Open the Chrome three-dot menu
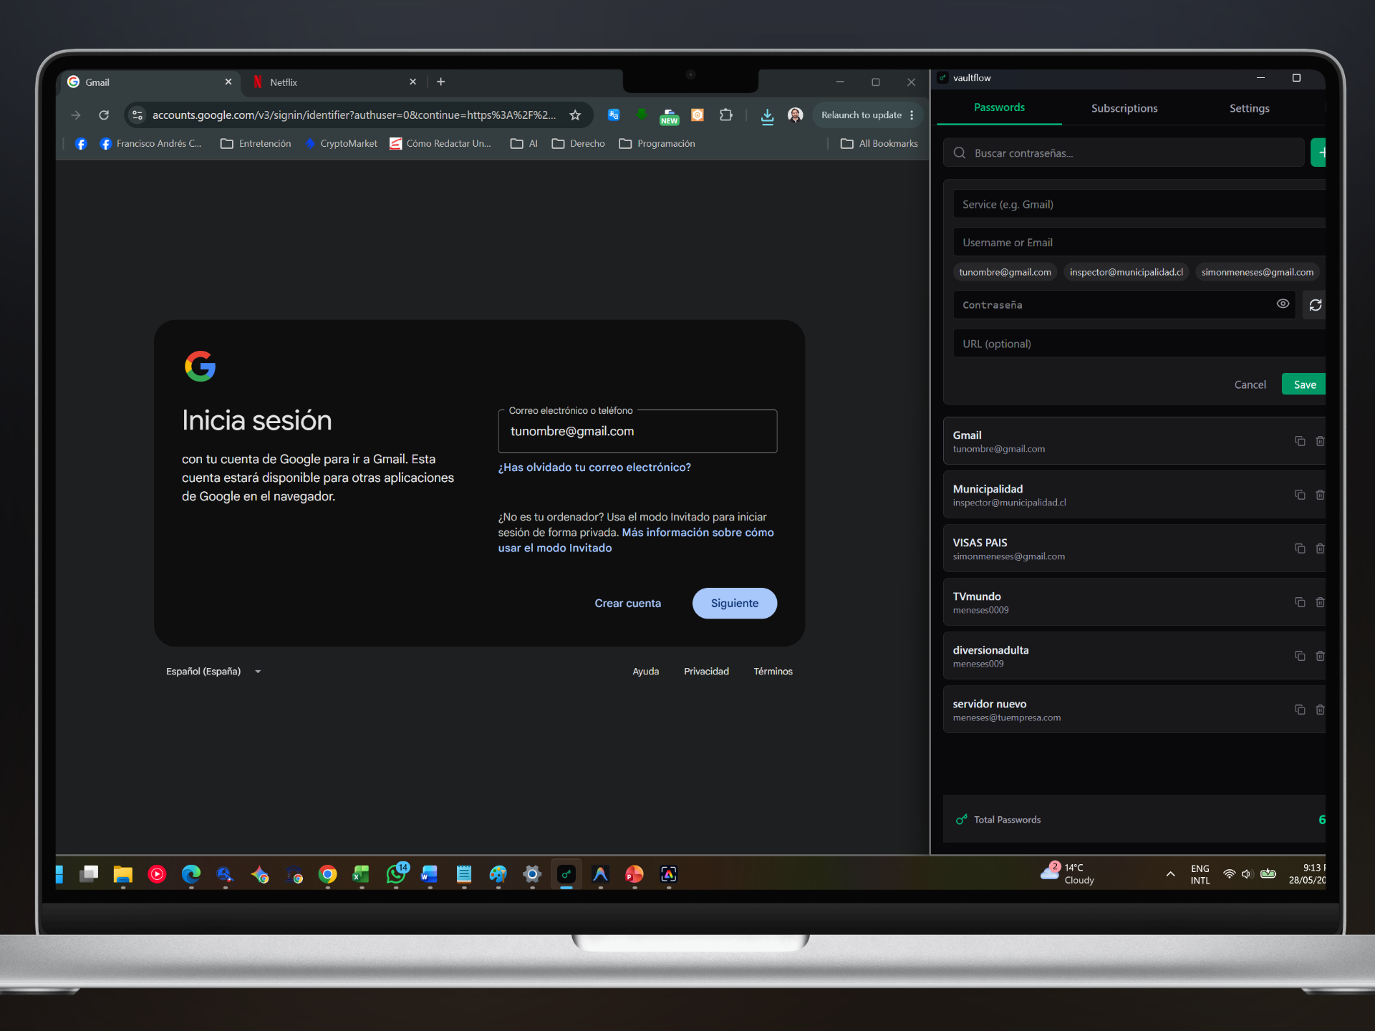Viewport: 1375px width, 1031px height. 912,115
